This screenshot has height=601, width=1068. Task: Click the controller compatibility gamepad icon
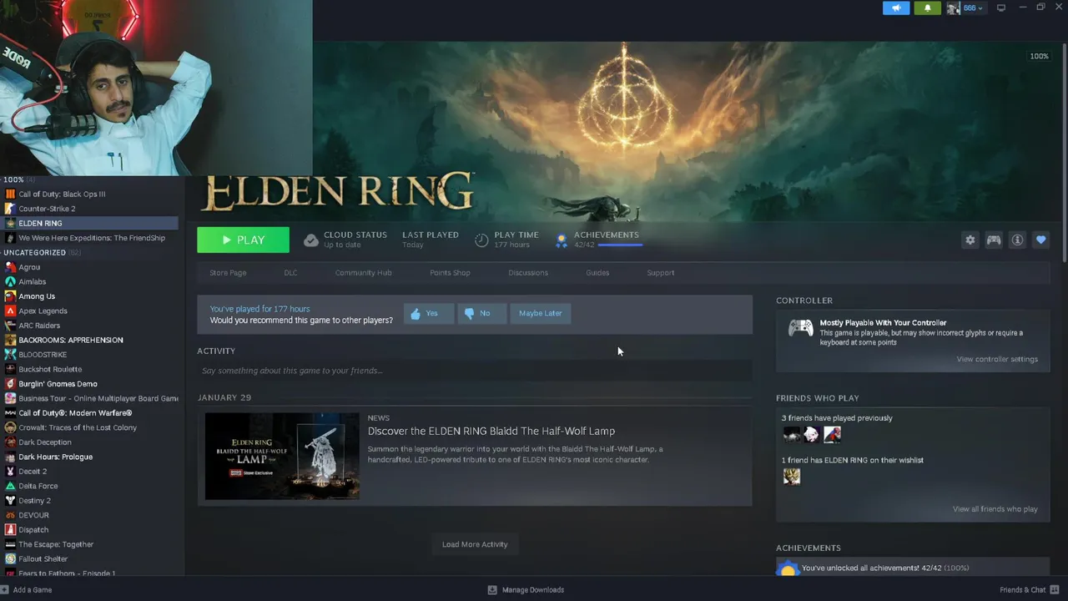tap(800, 328)
